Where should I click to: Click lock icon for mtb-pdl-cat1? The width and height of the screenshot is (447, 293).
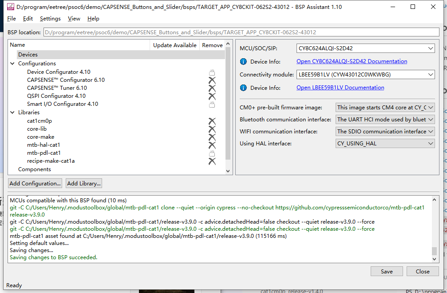[212, 153]
